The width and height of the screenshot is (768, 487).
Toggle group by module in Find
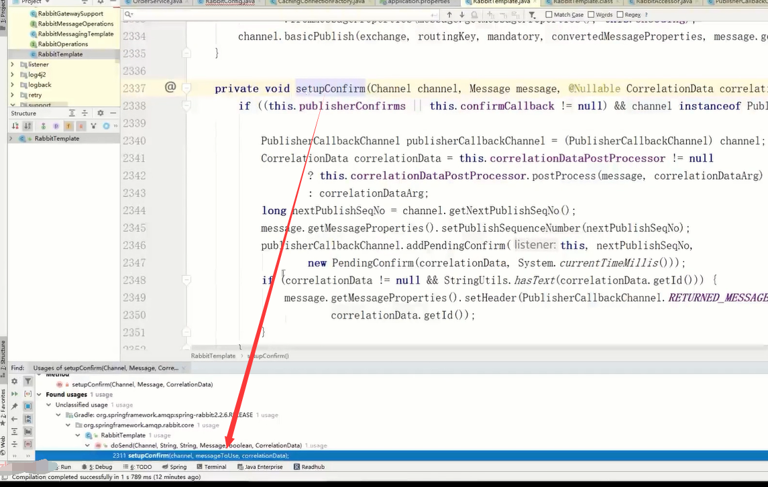tap(28, 419)
